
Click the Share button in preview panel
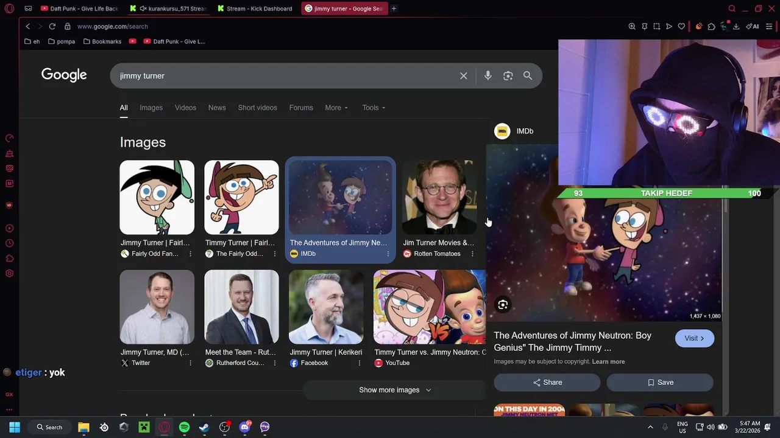click(547, 383)
